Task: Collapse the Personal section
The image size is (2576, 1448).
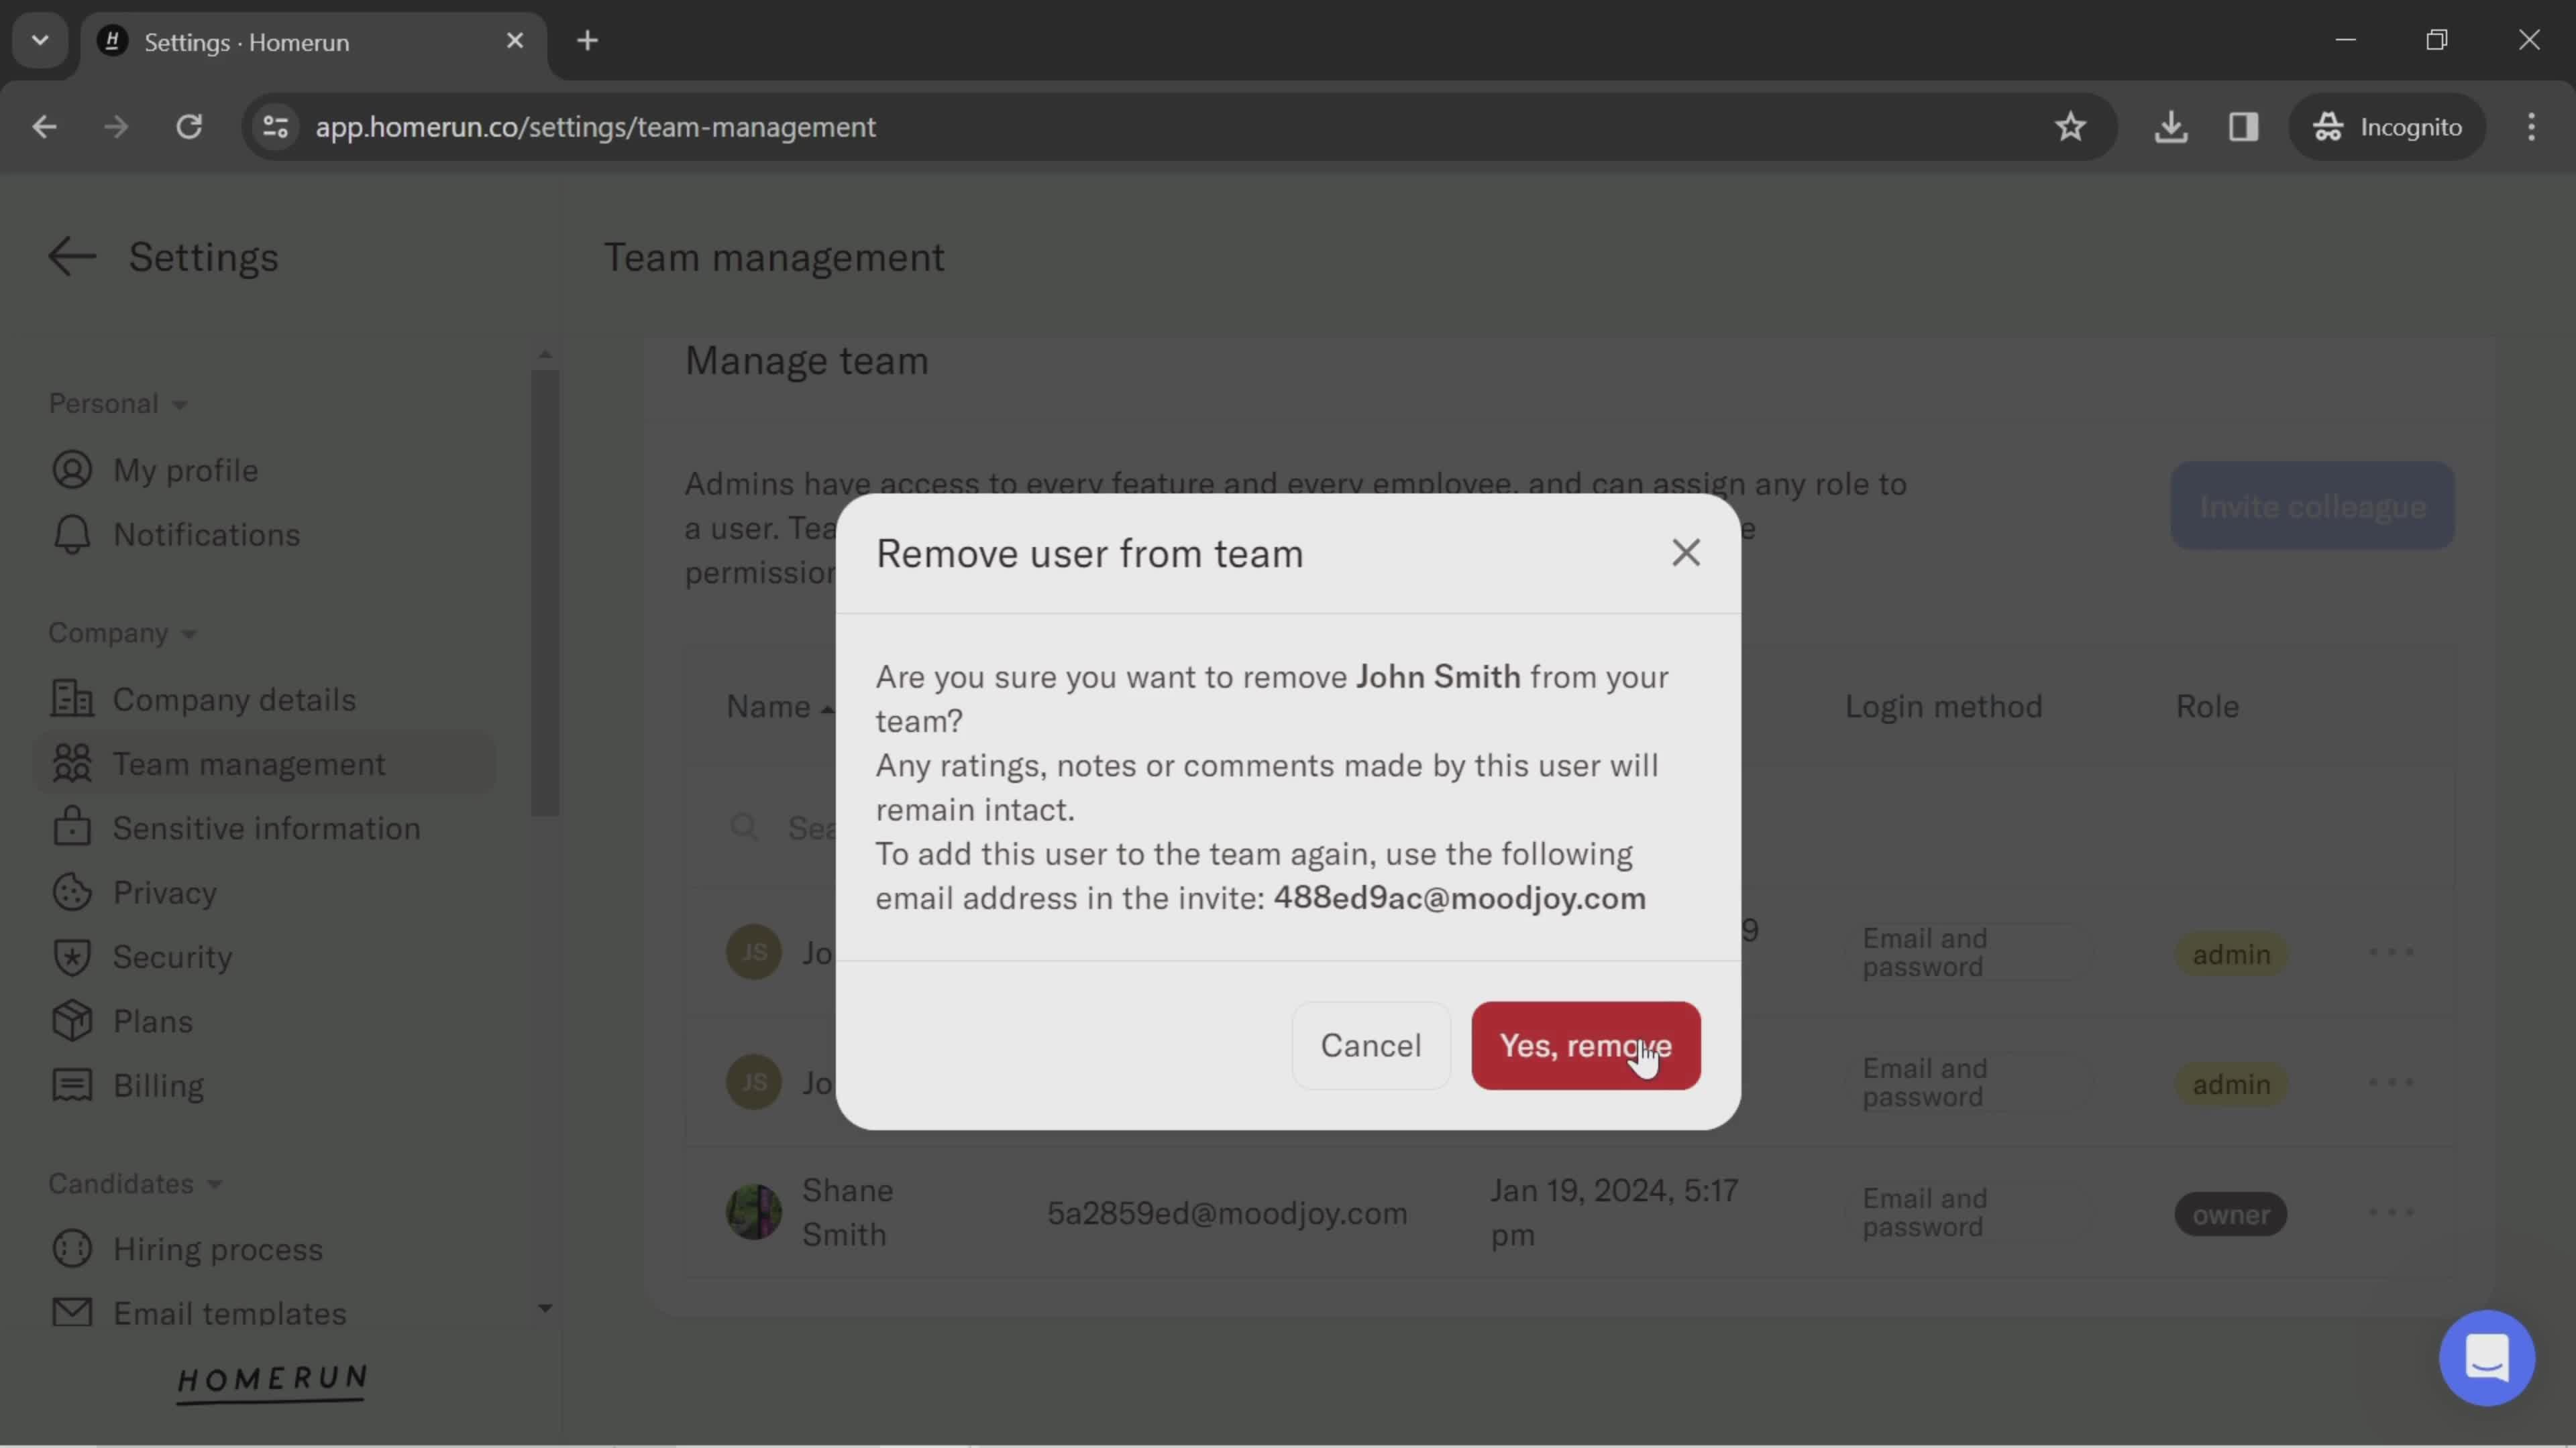Action: pyautogui.click(x=119, y=404)
